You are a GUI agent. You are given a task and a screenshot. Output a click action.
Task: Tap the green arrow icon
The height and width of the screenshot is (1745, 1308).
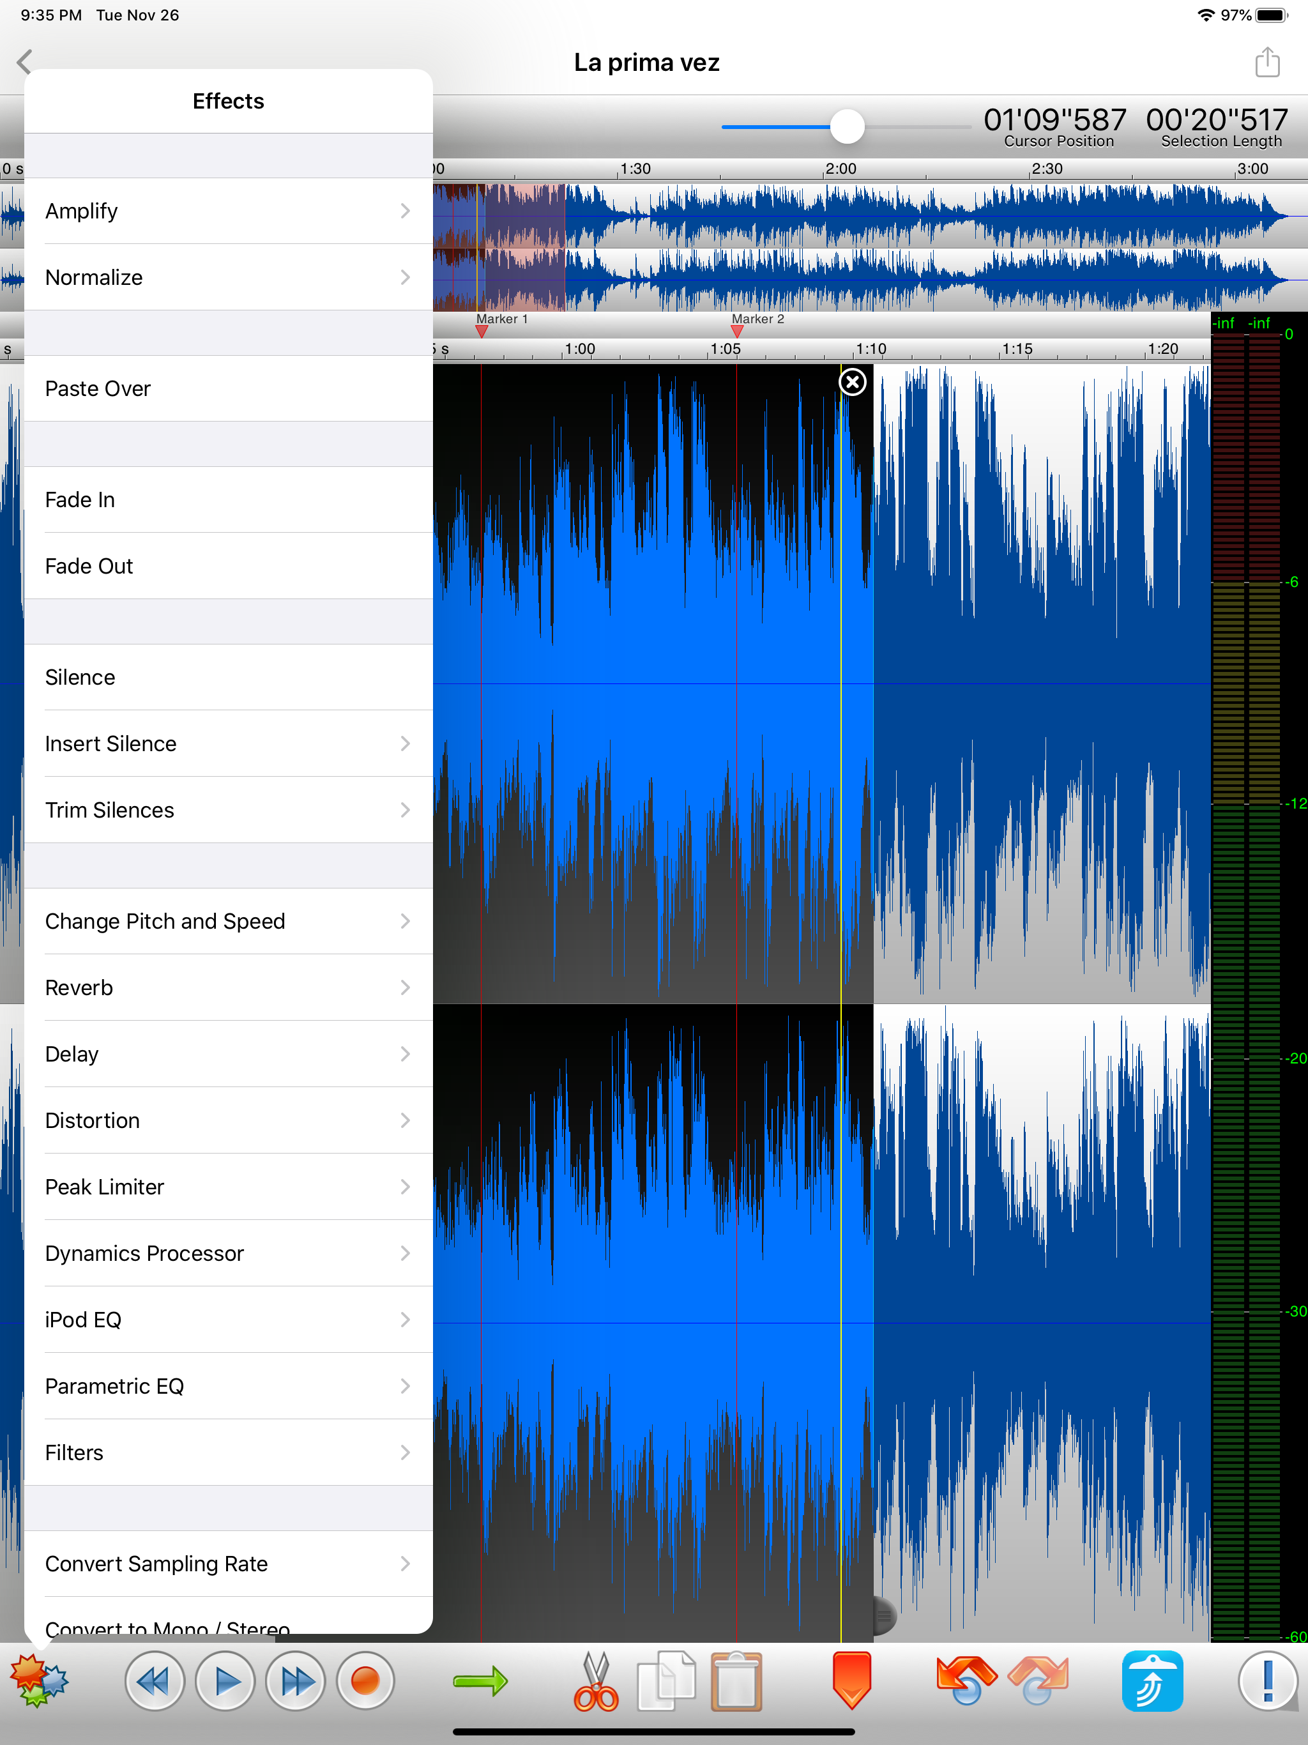(x=480, y=1681)
